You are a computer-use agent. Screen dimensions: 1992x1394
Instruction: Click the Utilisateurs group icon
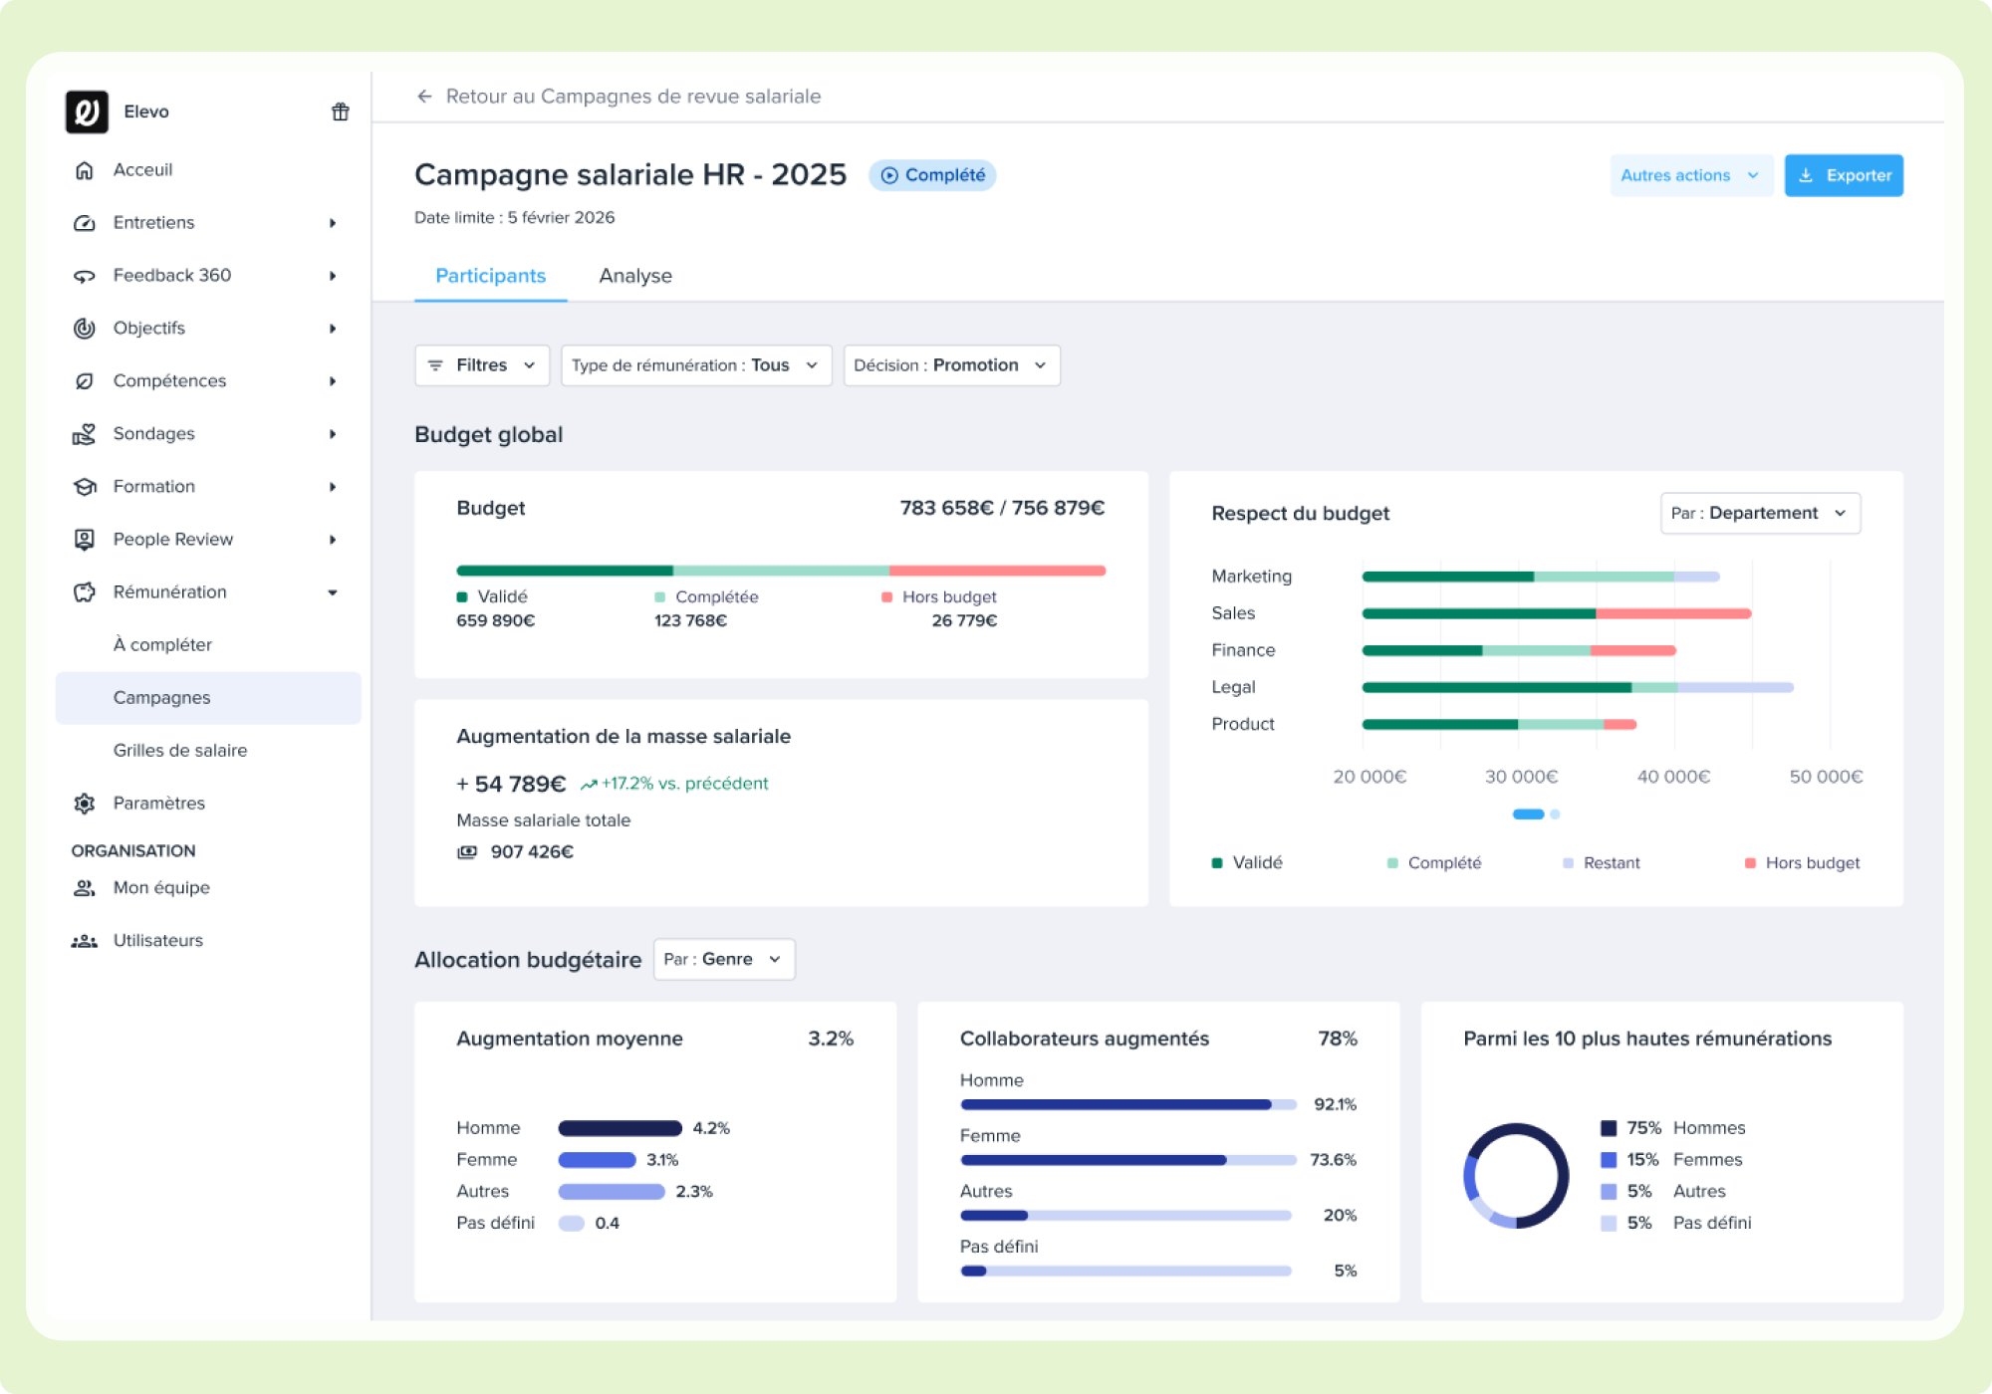(85, 941)
